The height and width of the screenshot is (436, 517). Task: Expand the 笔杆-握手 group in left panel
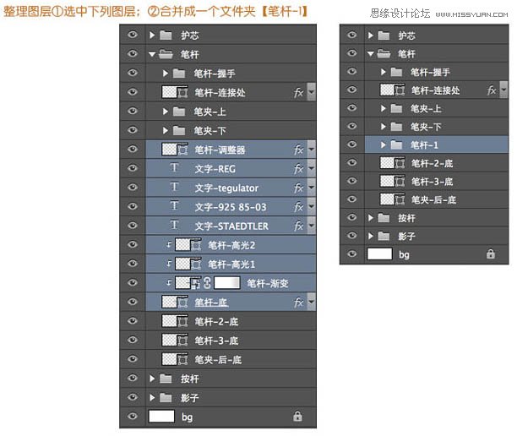pos(166,74)
